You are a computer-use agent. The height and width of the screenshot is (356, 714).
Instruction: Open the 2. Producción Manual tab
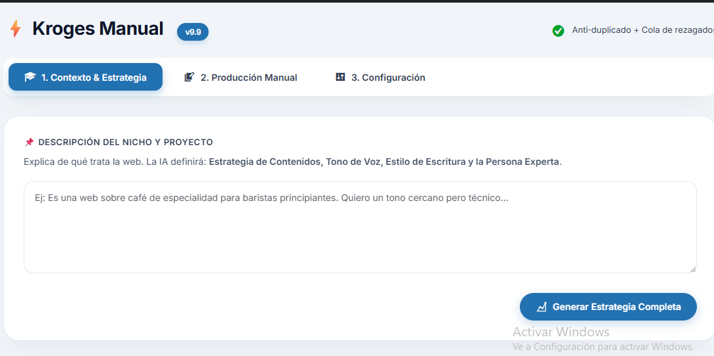pos(241,78)
